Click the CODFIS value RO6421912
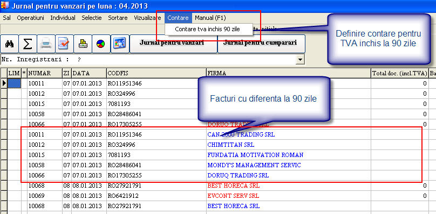The width and height of the screenshot is (436, 214). (x=123, y=196)
